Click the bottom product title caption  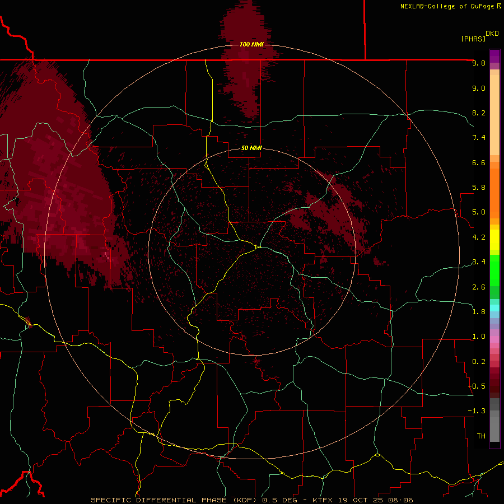[x=252, y=500]
